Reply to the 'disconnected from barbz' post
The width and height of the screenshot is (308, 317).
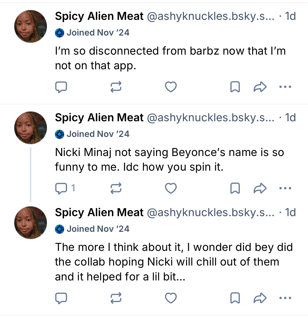(x=61, y=87)
